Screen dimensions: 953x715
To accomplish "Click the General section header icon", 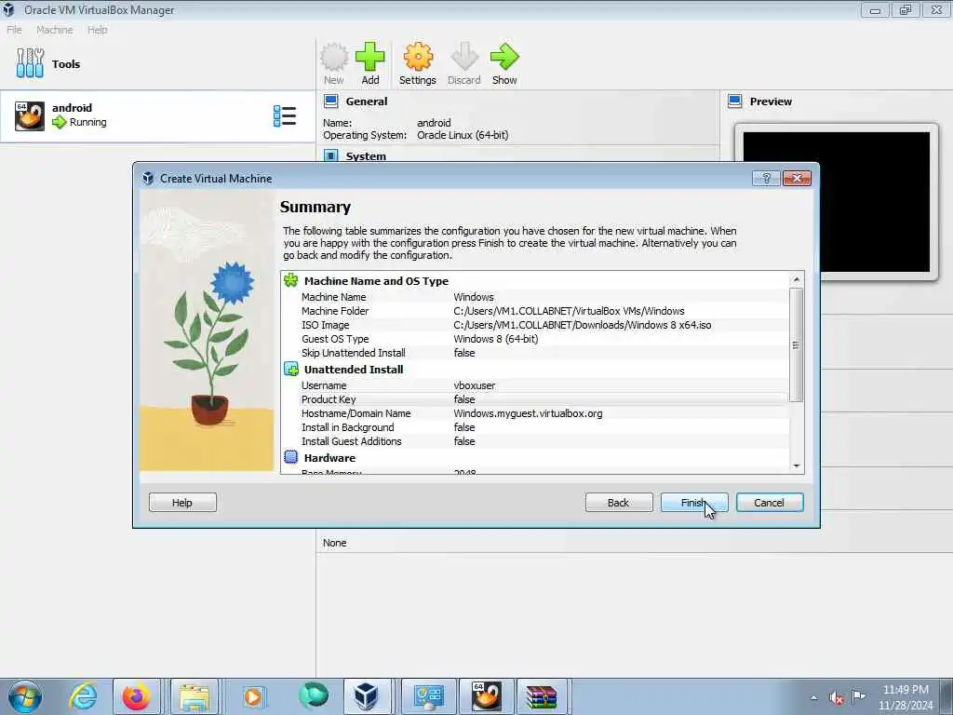I will click(331, 101).
